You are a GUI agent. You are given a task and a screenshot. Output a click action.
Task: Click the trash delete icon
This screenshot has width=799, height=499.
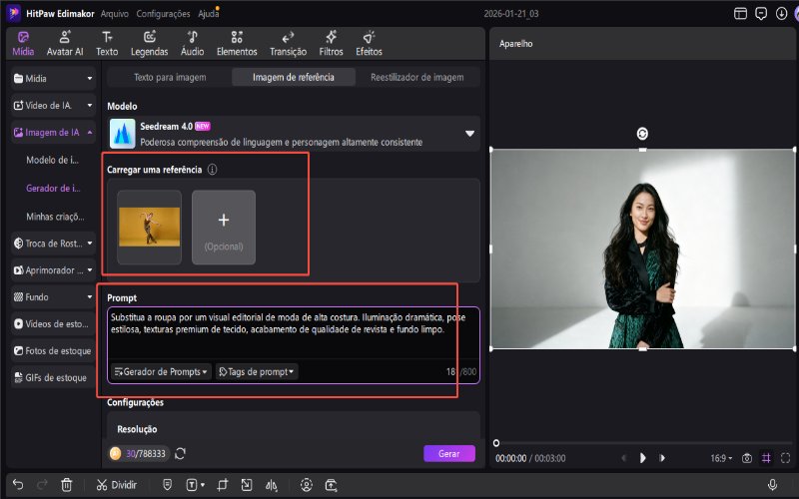tap(67, 485)
